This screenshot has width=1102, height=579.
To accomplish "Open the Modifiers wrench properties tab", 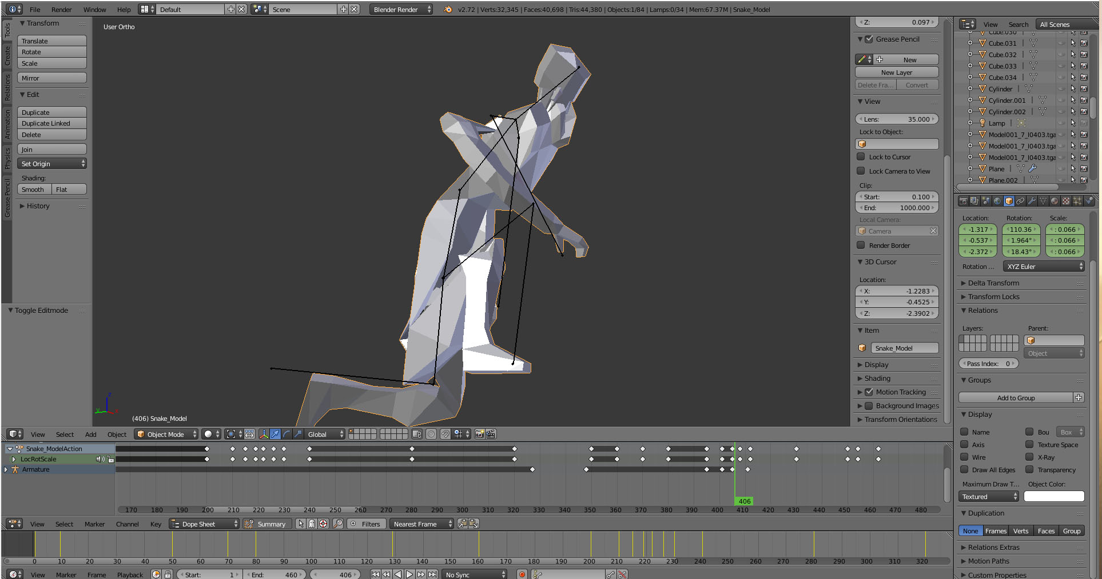I will click(x=1032, y=201).
